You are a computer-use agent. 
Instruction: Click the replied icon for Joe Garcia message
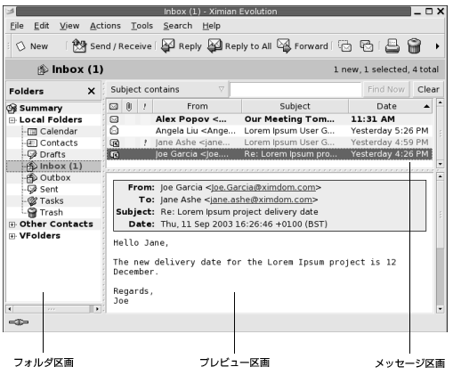pyautogui.click(x=115, y=154)
